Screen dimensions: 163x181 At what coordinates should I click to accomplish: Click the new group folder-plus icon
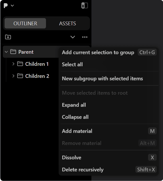click(x=8, y=37)
